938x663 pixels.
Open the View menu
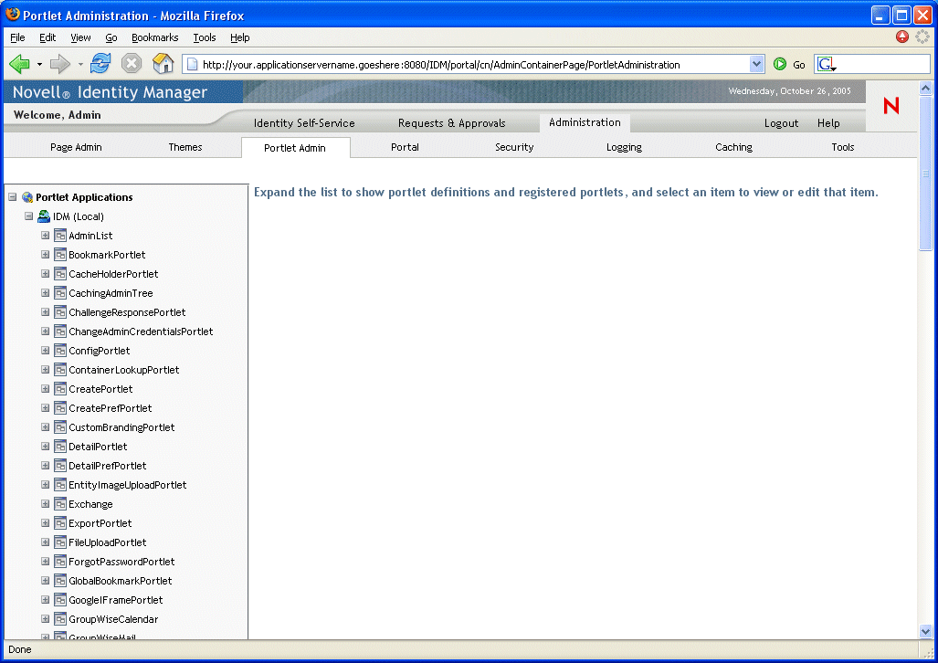tap(80, 37)
